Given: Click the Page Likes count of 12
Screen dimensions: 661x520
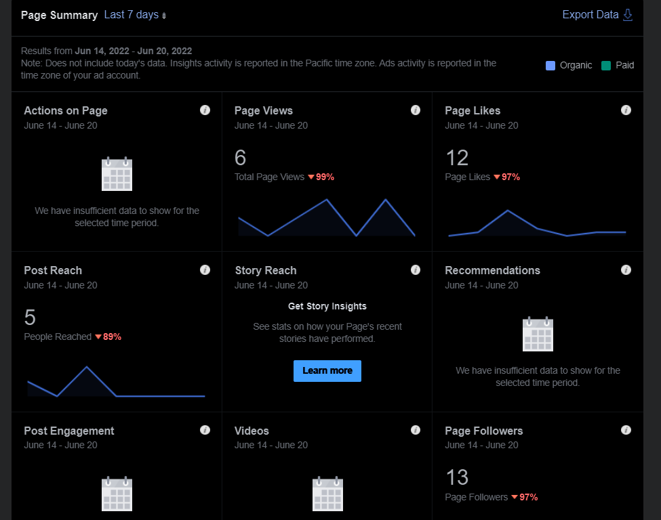Looking at the screenshot, I should click(458, 158).
